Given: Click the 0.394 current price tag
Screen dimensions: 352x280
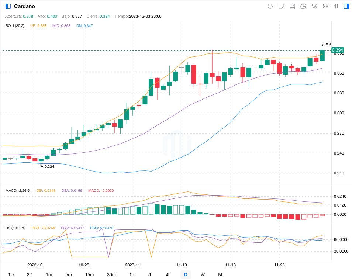Looking at the screenshot, I should (337, 50).
